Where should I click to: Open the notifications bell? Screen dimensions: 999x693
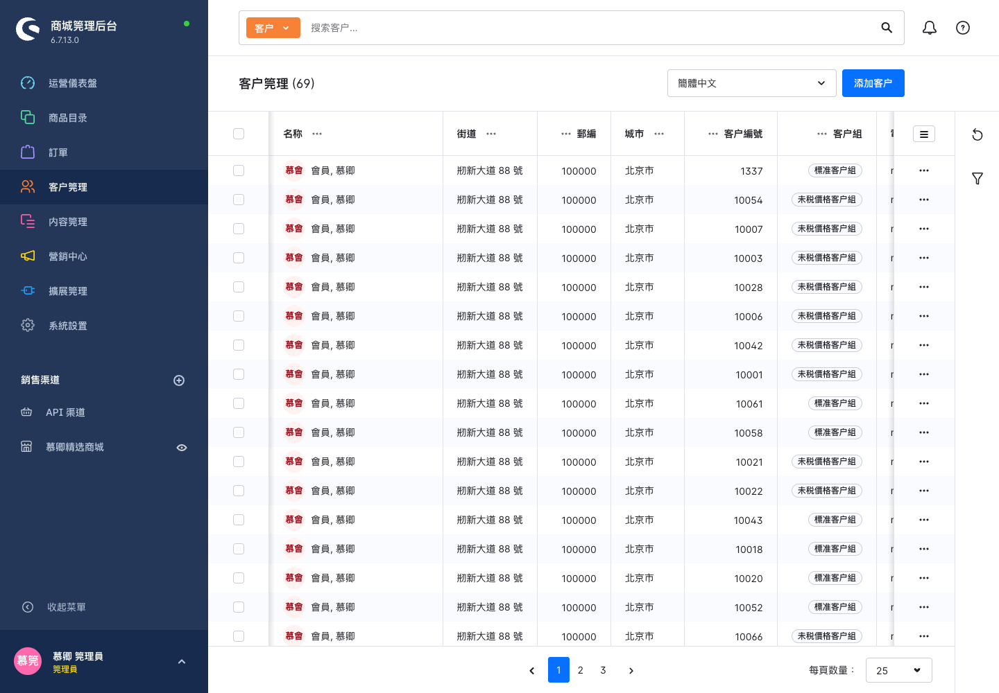pos(930,28)
